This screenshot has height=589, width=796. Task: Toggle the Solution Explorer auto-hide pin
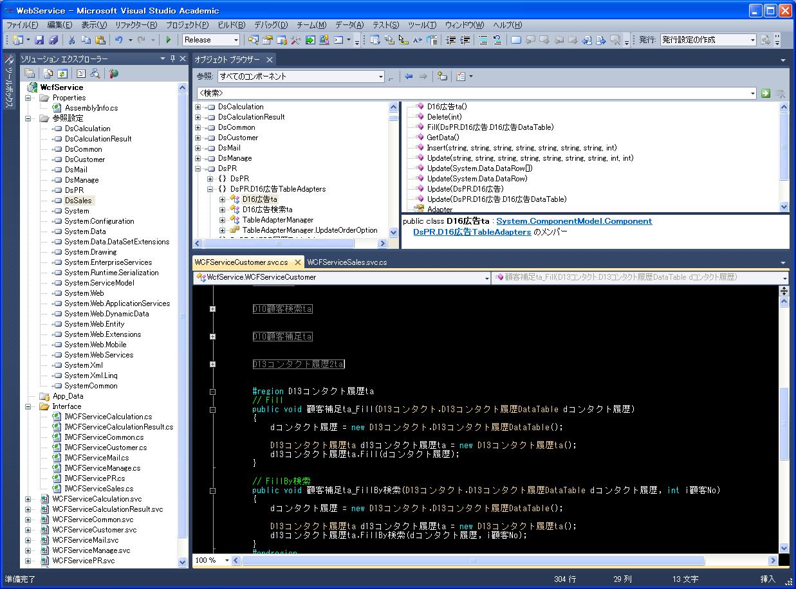172,59
